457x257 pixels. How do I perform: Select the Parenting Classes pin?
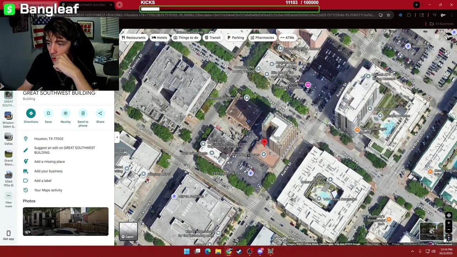(x=263, y=155)
